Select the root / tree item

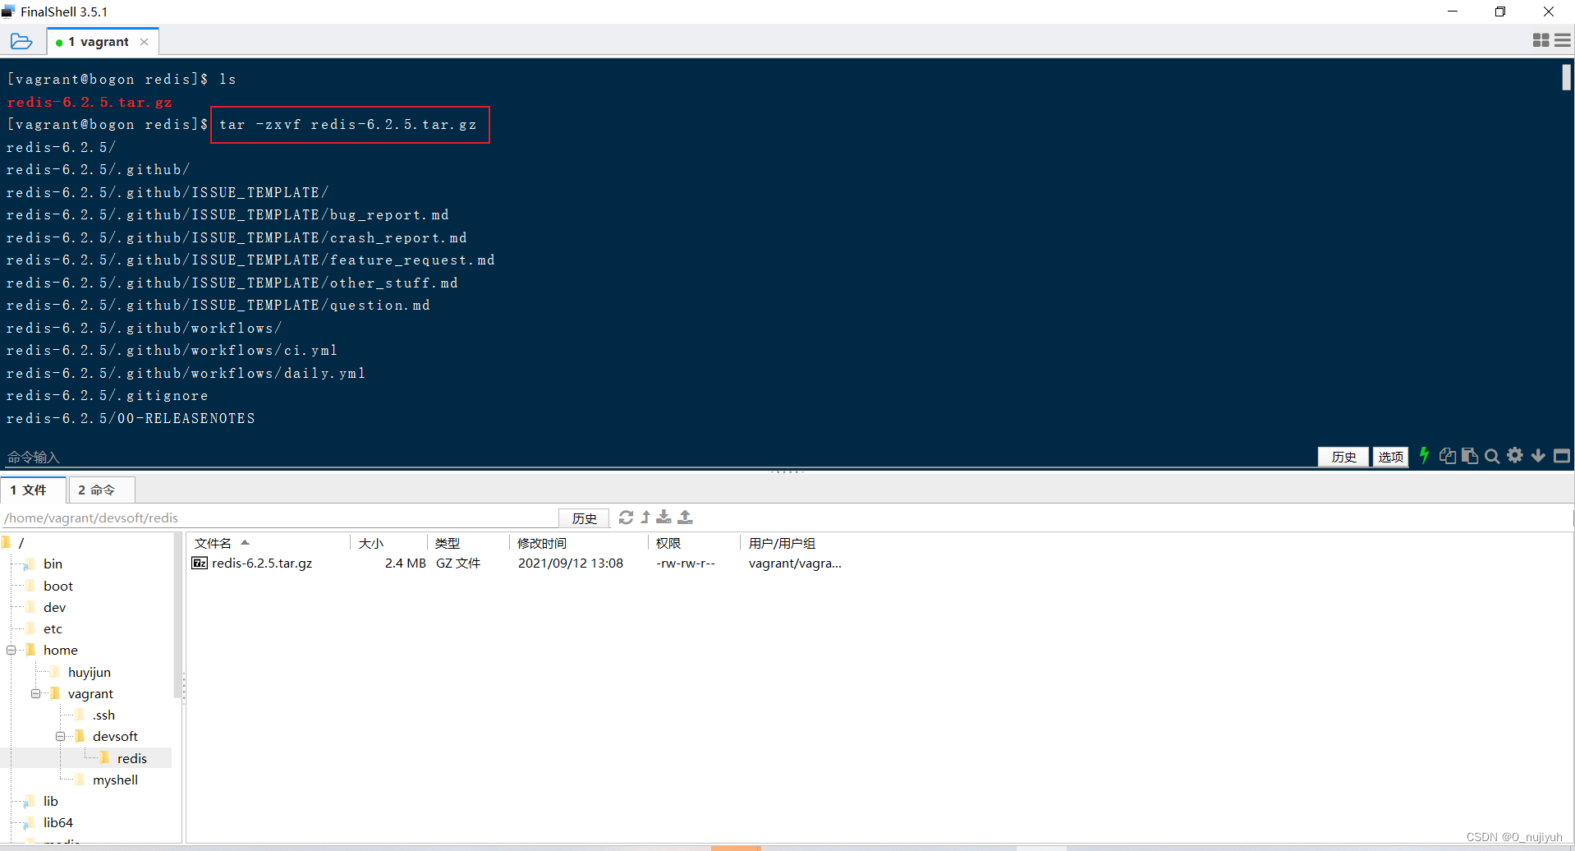(21, 543)
